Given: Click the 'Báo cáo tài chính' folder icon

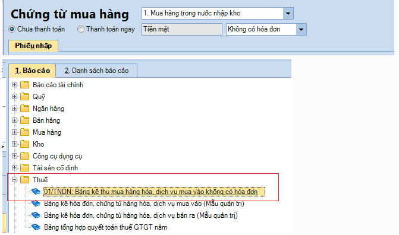Looking at the screenshot, I should coord(25,85).
